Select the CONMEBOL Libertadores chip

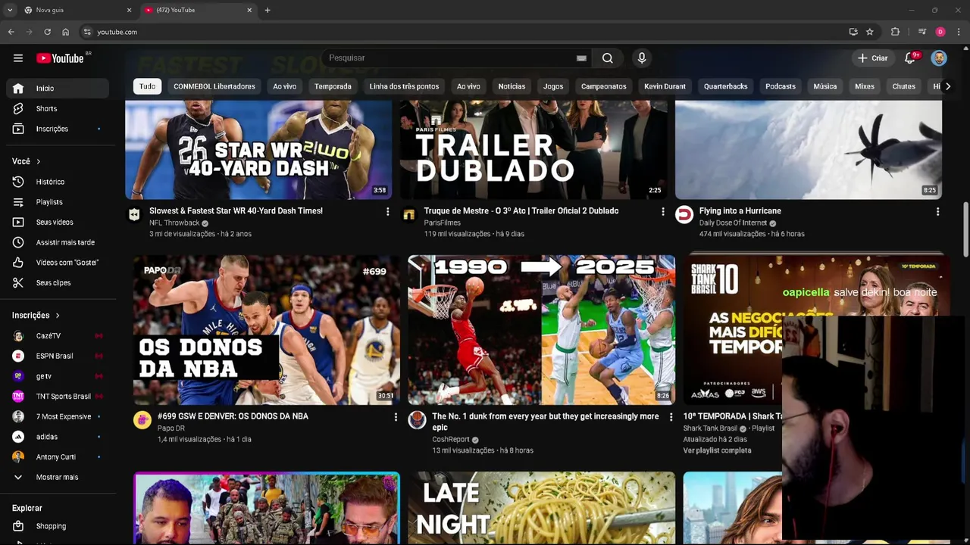[214, 86]
